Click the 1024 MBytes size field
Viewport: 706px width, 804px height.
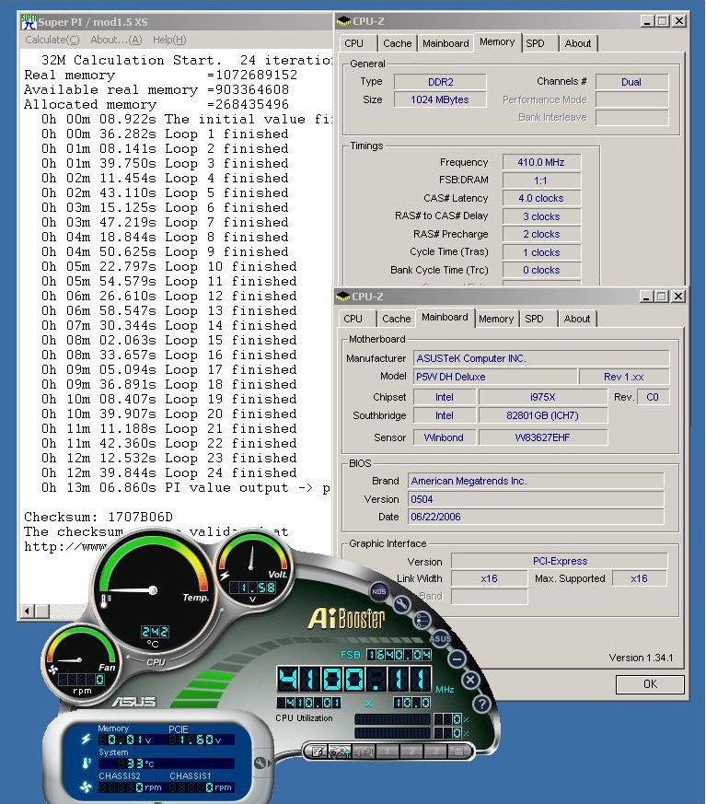click(x=440, y=100)
